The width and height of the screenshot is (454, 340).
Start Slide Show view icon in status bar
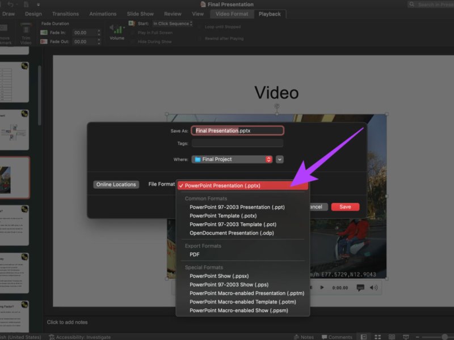point(406,337)
